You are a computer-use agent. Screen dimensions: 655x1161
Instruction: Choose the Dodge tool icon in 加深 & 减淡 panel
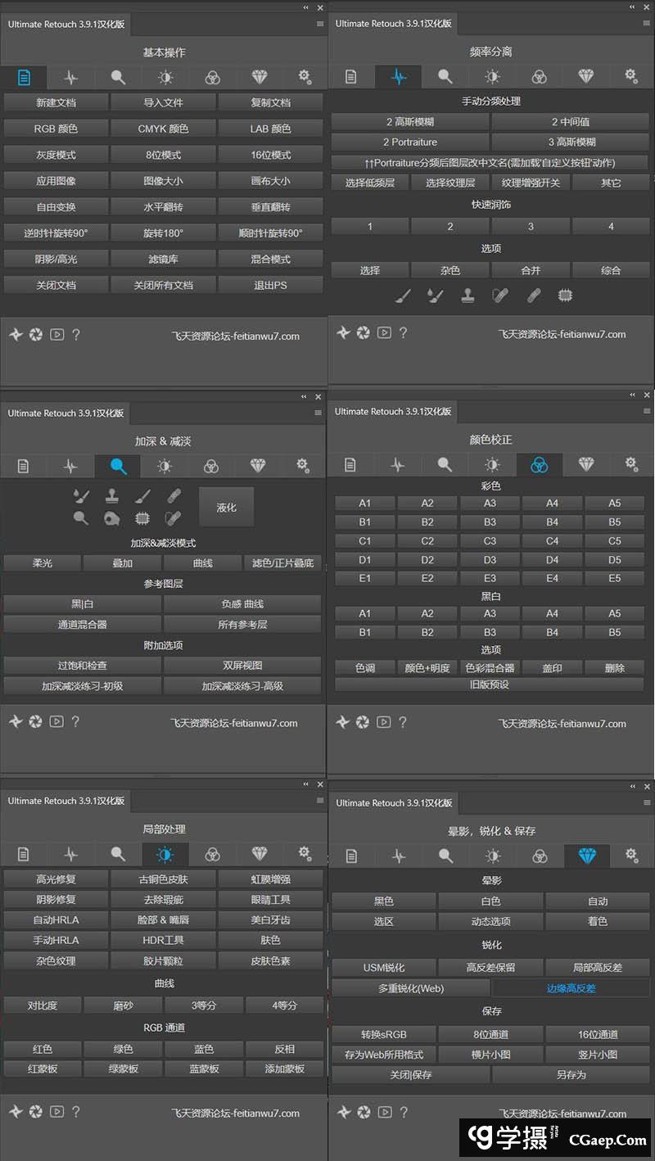[x=80, y=518]
